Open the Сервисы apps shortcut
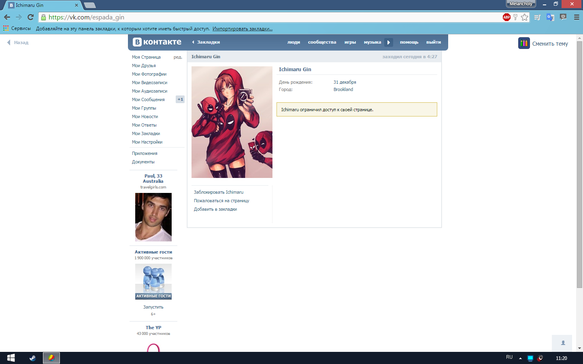Screen dimensions: 583x364 (x=17, y=28)
